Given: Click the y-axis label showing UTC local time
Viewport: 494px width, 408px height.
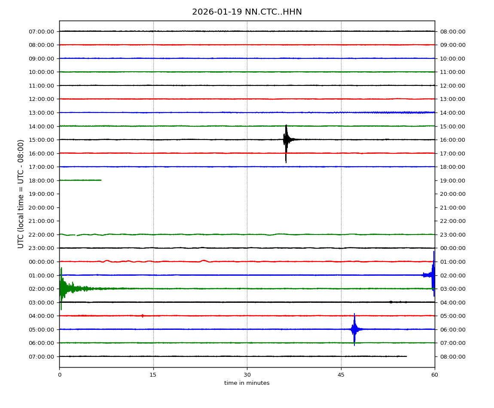Looking at the screenshot, I should tap(21, 194).
